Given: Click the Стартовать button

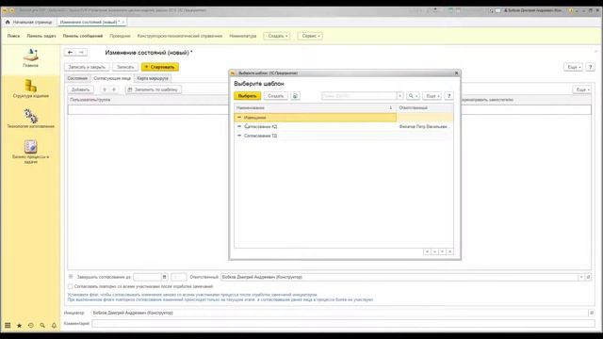Looking at the screenshot, I should pos(160,67).
